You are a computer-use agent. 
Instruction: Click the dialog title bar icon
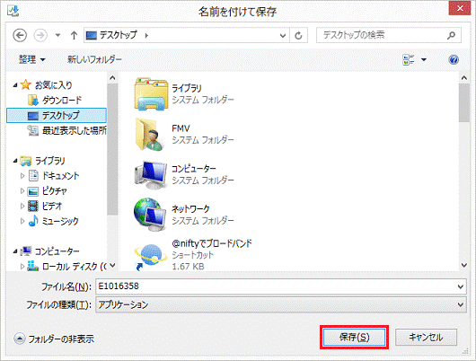[13, 11]
